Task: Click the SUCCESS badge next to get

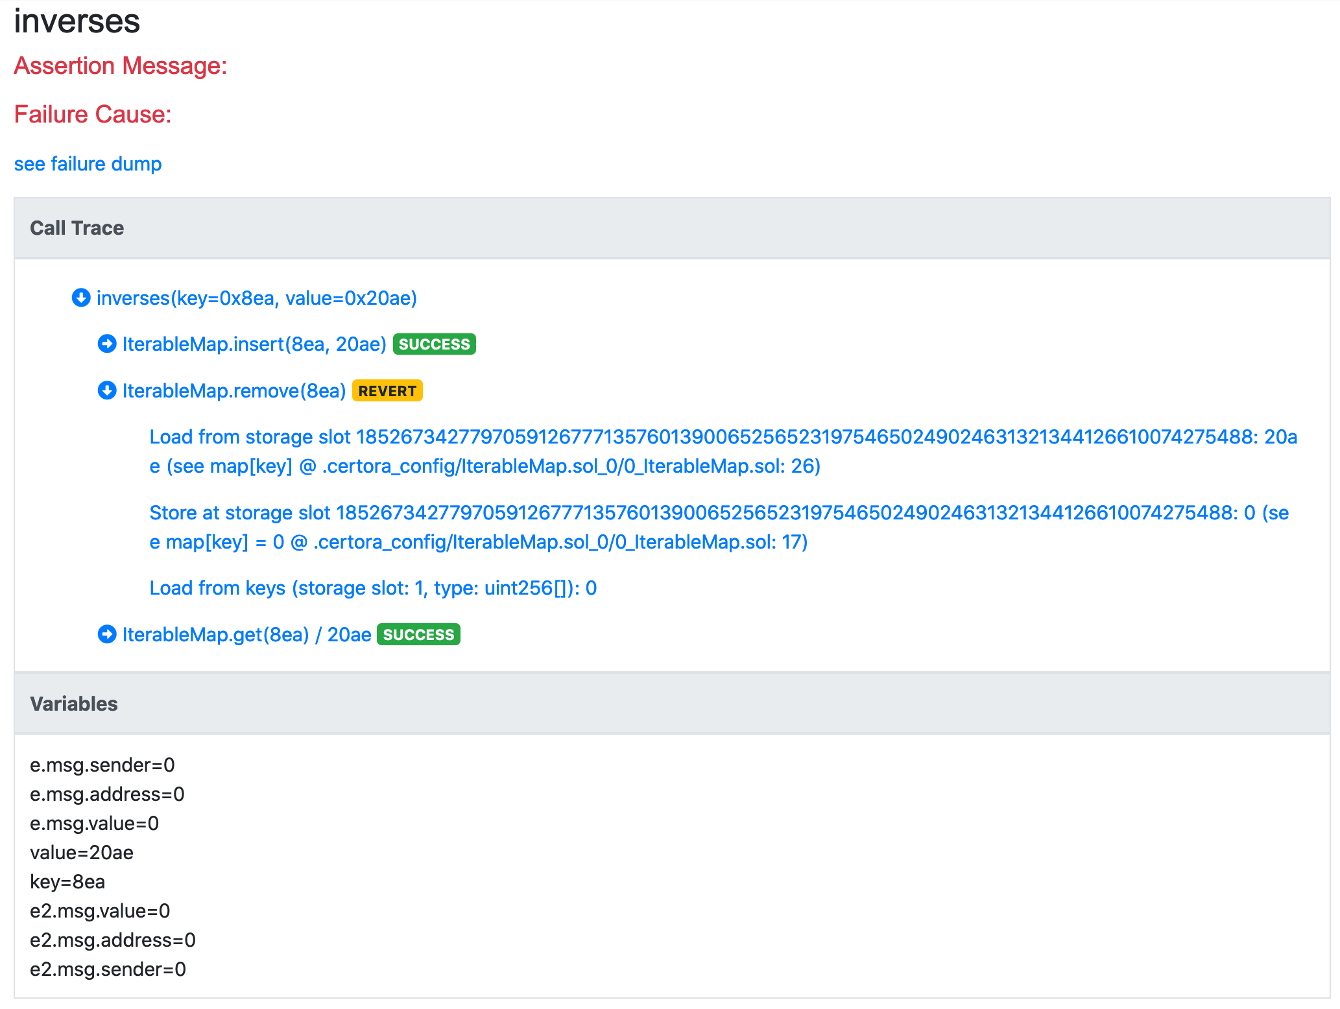Action: tap(418, 635)
